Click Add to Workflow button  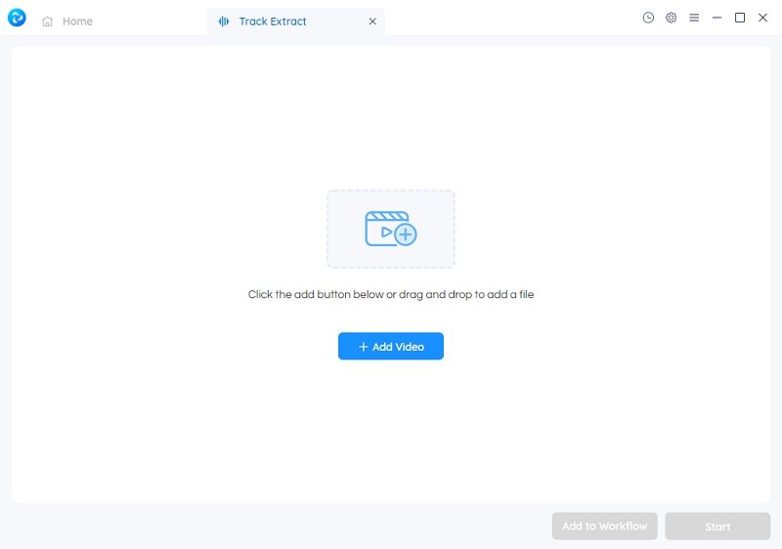[x=604, y=527]
